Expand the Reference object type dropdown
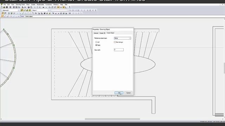 pos(130,38)
